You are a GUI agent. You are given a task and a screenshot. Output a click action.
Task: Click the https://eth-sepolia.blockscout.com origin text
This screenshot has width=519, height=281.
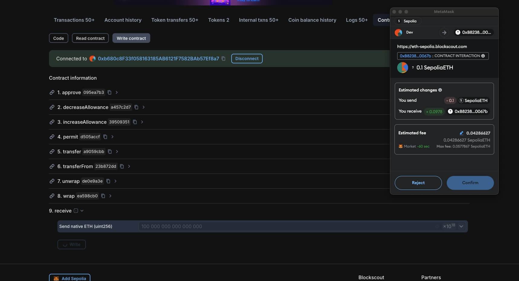(432, 46)
